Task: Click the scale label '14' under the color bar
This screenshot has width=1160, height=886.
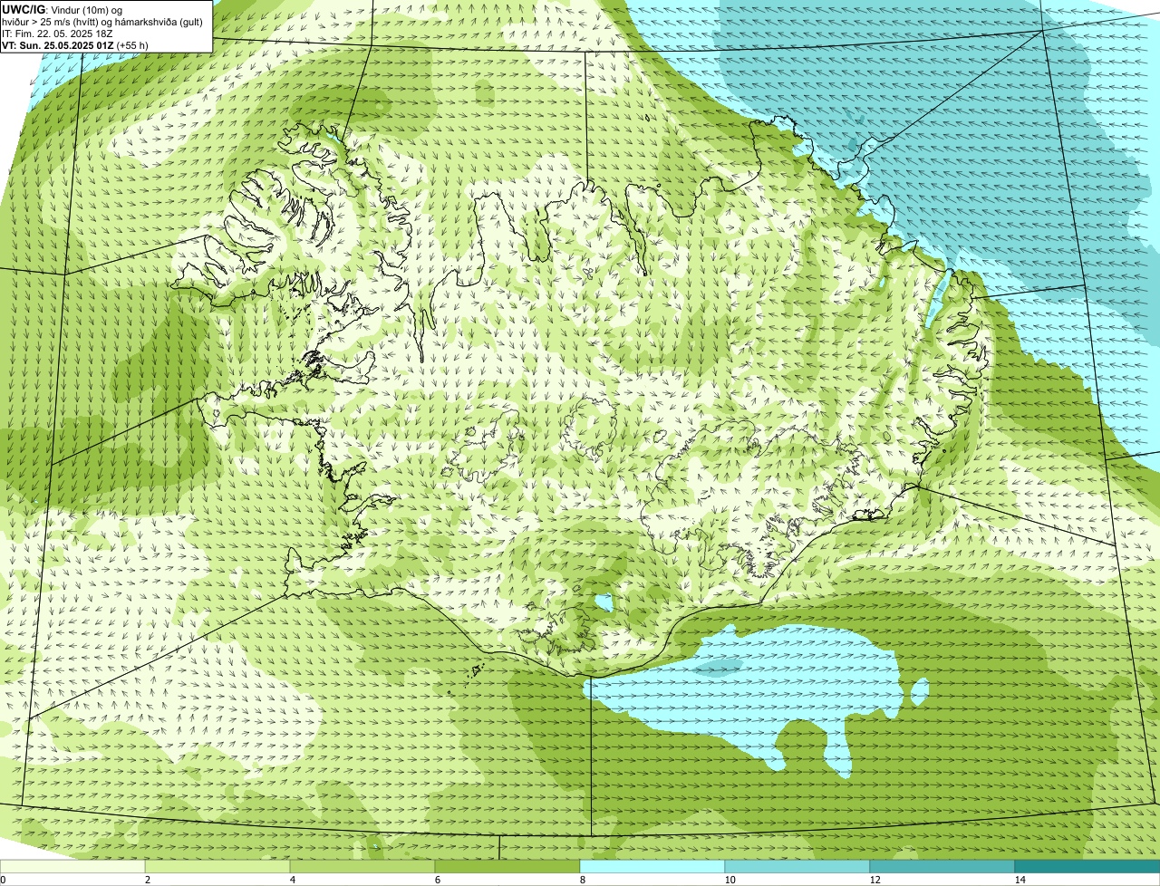Action: point(1020,880)
